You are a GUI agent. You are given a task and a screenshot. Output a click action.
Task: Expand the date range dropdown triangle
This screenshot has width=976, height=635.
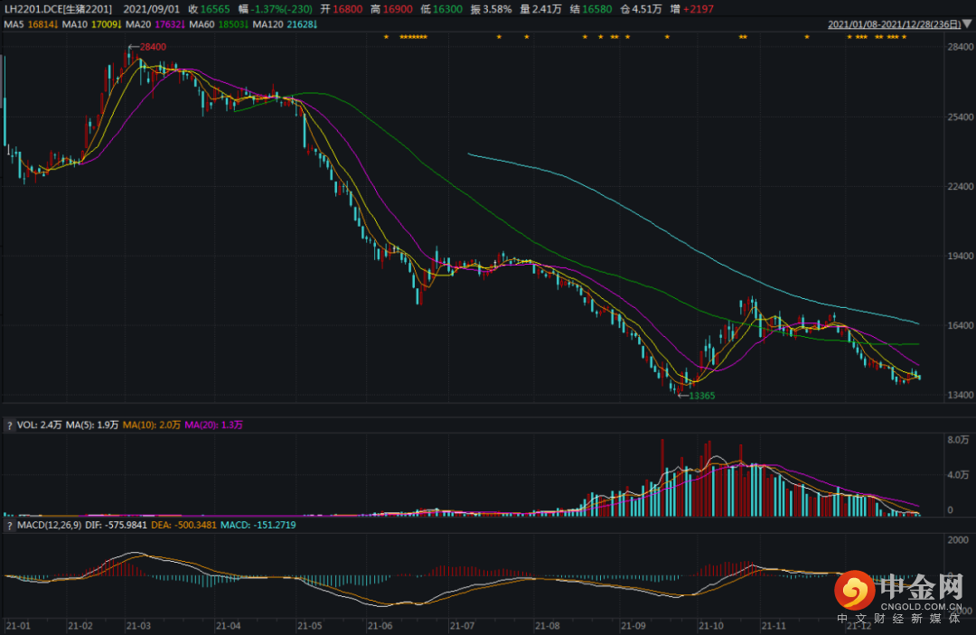[x=967, y=24]
